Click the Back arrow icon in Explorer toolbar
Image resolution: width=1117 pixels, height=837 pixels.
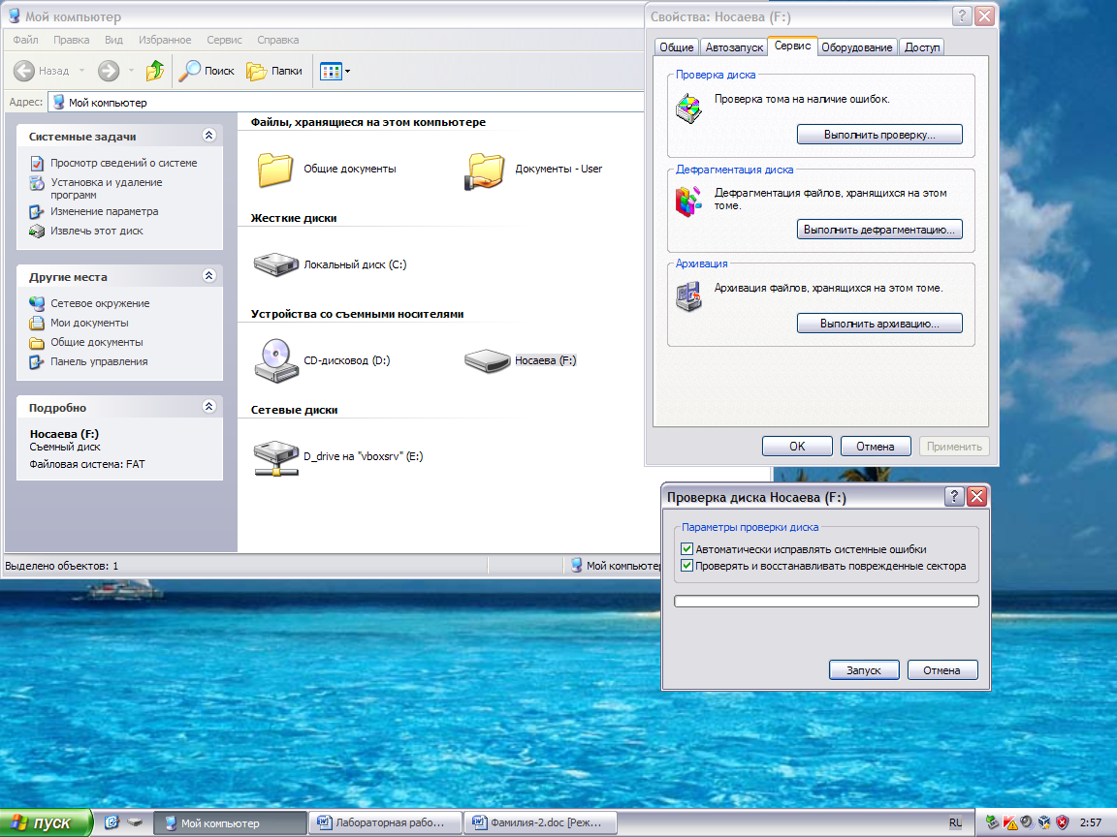[23, 71]
